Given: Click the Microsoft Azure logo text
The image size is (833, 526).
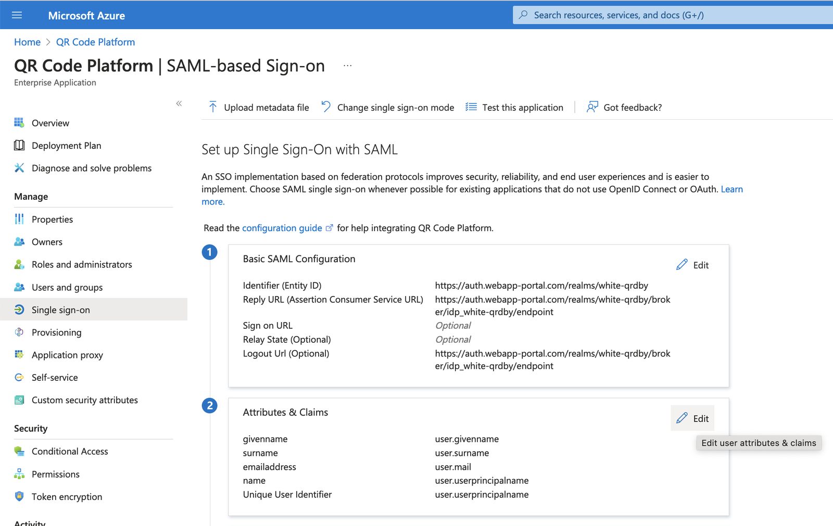Looking at the screenshot, I should 86,16.
